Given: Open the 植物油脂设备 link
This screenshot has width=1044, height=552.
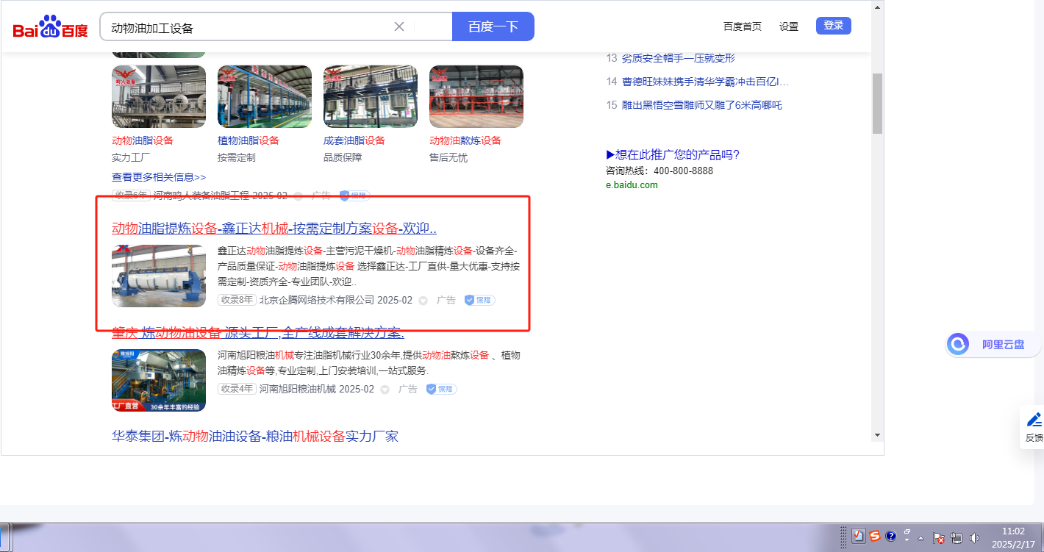Looking at the screenshot, I should pos(249,140).
